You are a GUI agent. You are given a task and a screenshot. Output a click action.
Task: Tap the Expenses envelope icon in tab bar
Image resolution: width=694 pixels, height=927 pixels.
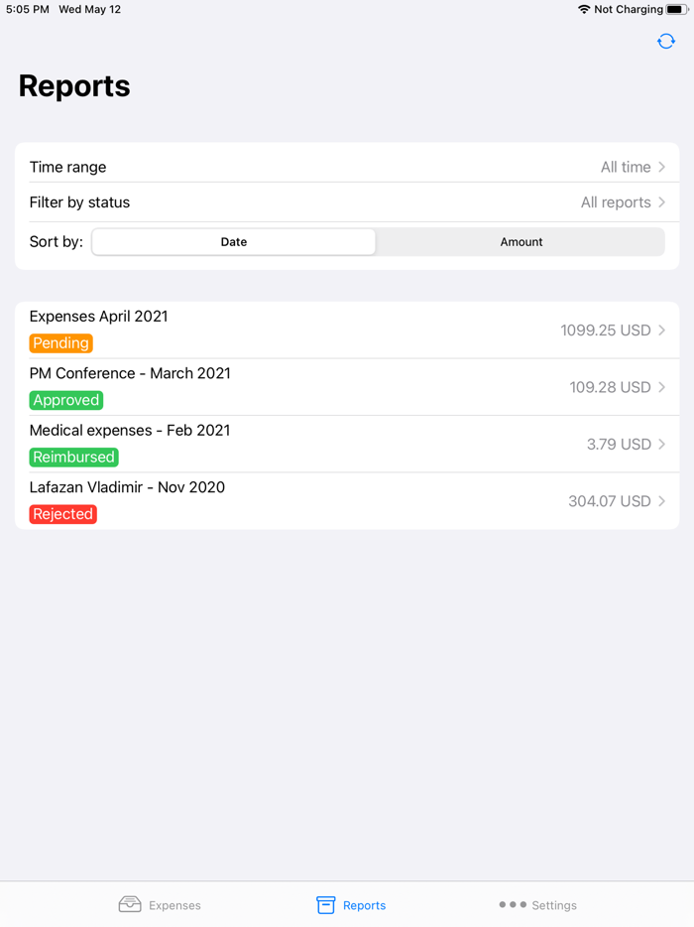[x=129, y=904]
